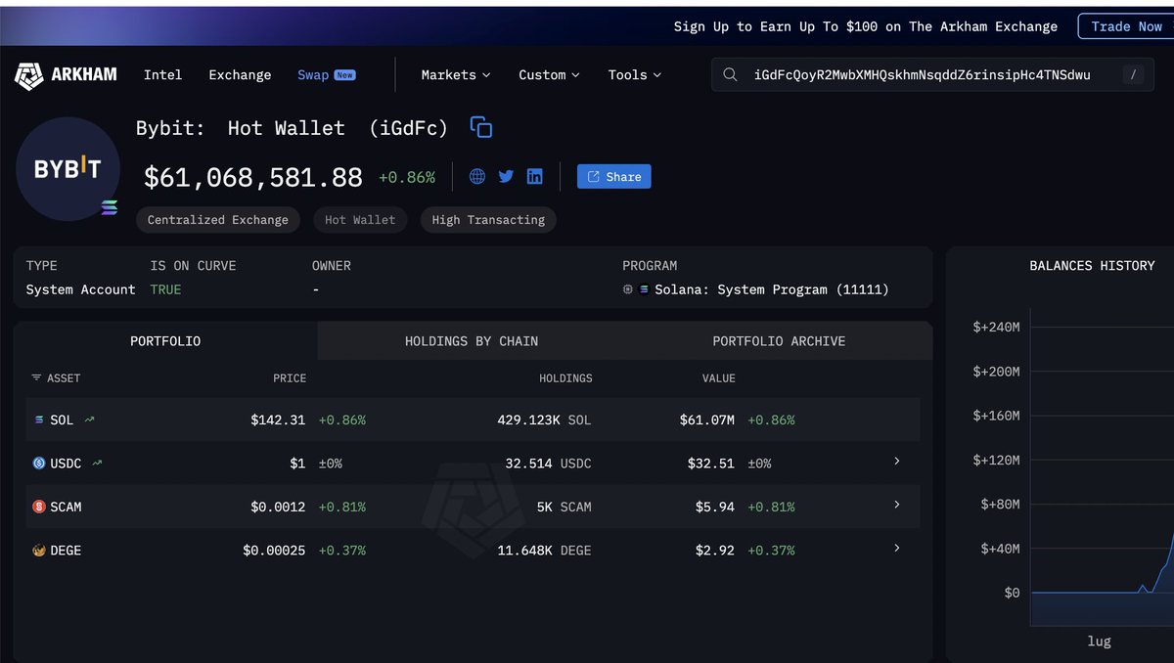Click the slash shortcut key badge
This screenshot has width=1174, height=663.
(1133, 74)
